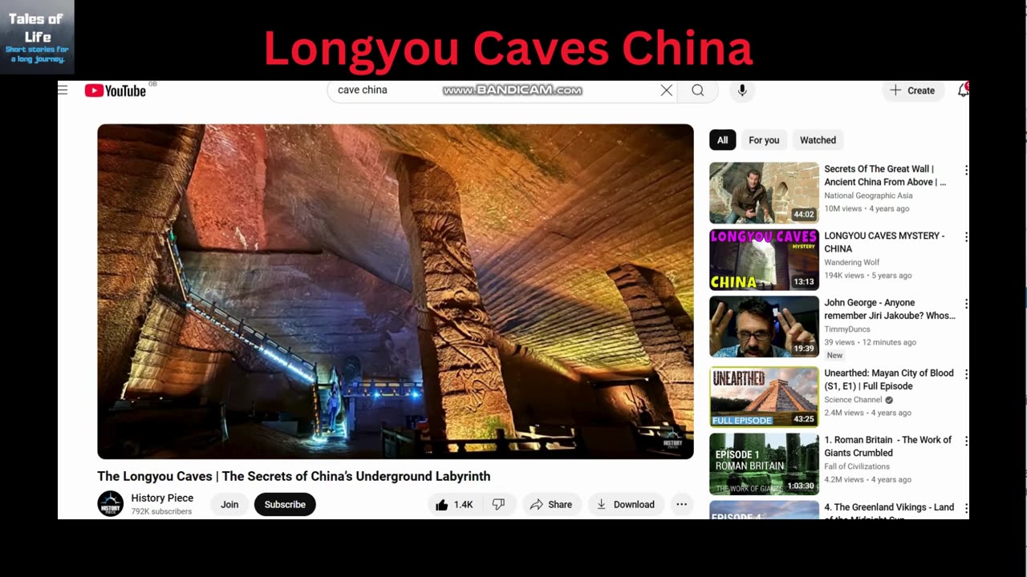
Task: Open notifications bell icon
Action: tap(963, 91)
